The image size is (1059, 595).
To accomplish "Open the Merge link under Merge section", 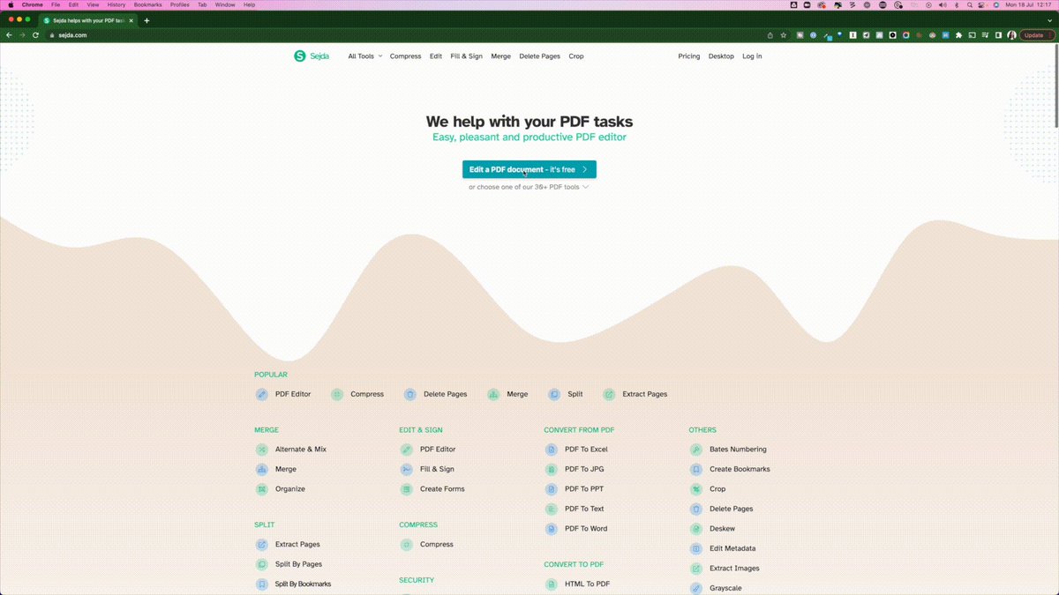I will (x=286, y=470).
